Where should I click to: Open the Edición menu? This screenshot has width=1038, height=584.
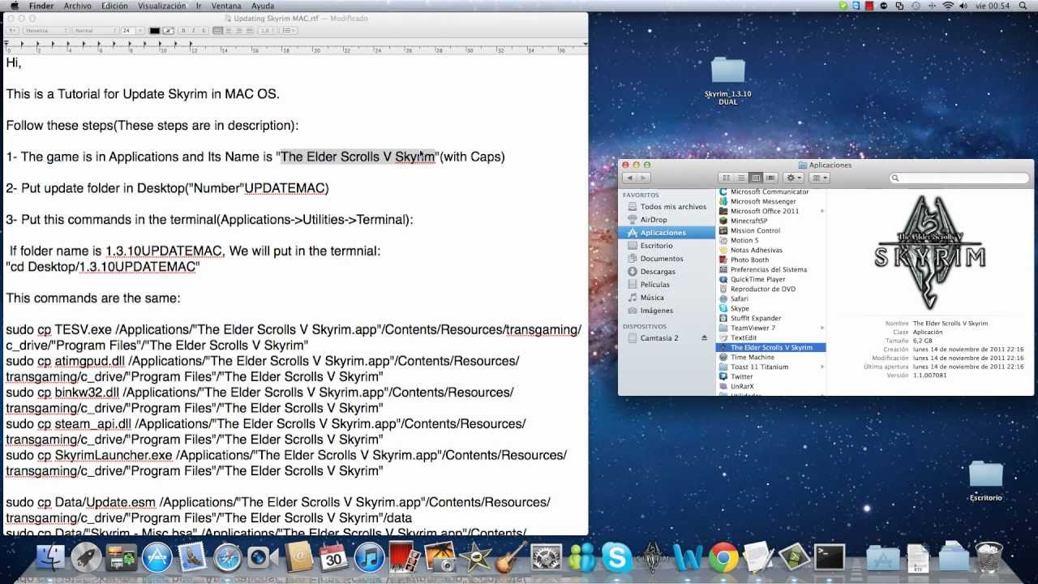pos(114,6)
